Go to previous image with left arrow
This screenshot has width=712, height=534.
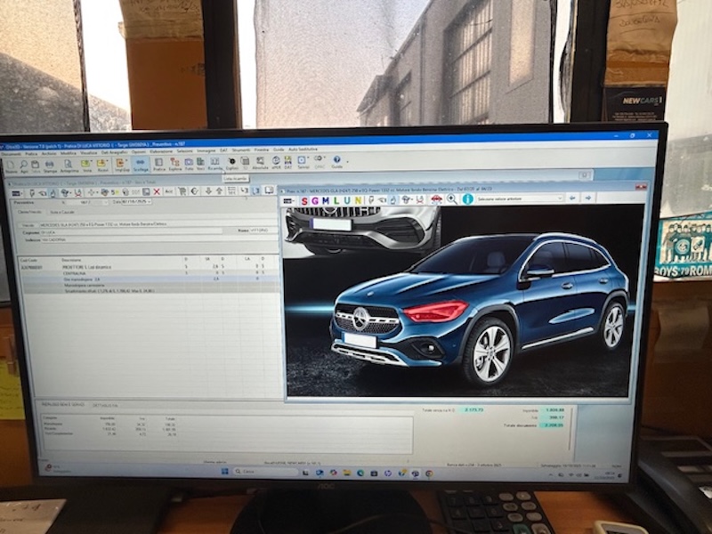tap(572, 198)
